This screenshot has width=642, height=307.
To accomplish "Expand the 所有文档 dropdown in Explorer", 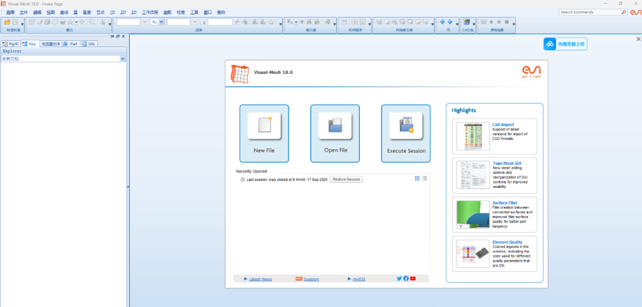I will [122, 58].
